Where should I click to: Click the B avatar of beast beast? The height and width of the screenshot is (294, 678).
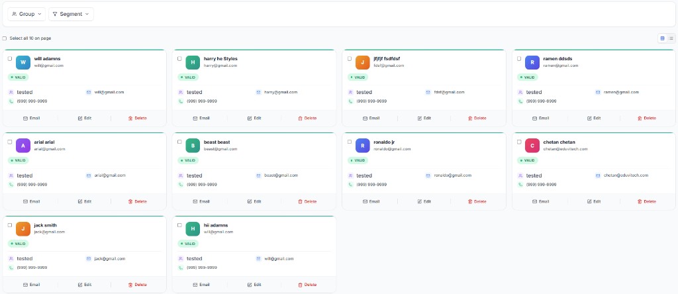(193, 146)
